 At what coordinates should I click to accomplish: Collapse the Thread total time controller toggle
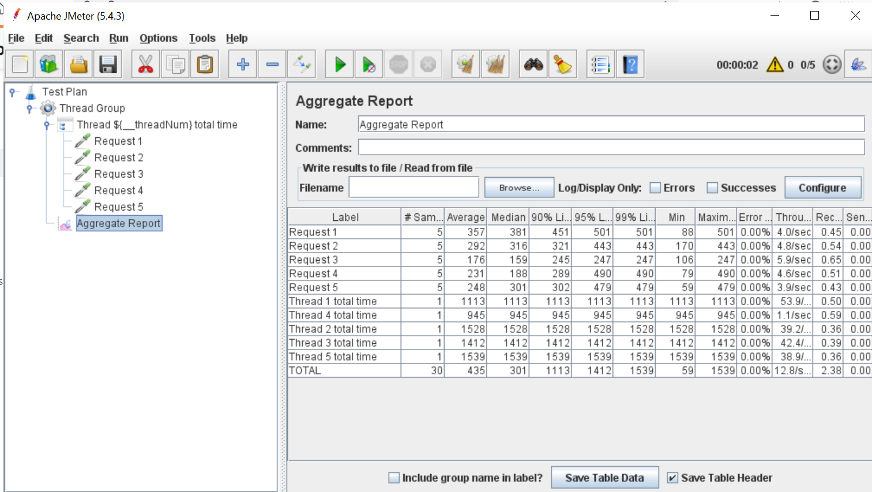pos(47,125)
